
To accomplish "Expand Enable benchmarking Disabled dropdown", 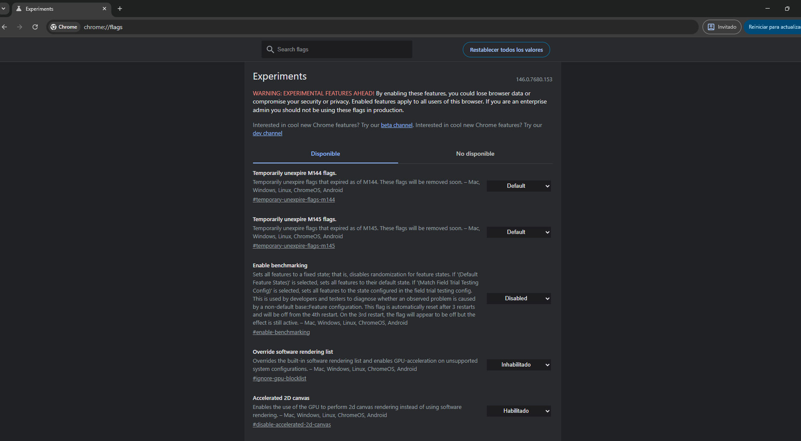I will coord(518,299).
